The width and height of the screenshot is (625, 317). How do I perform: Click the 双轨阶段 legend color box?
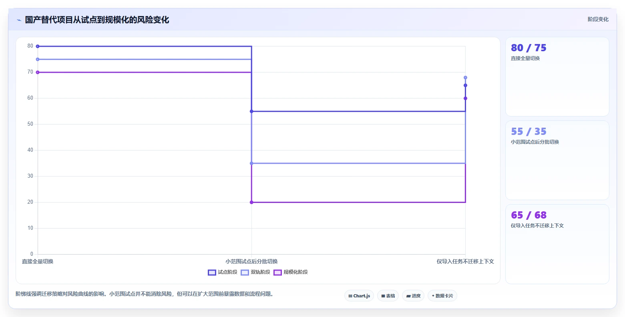pos(245,273)
